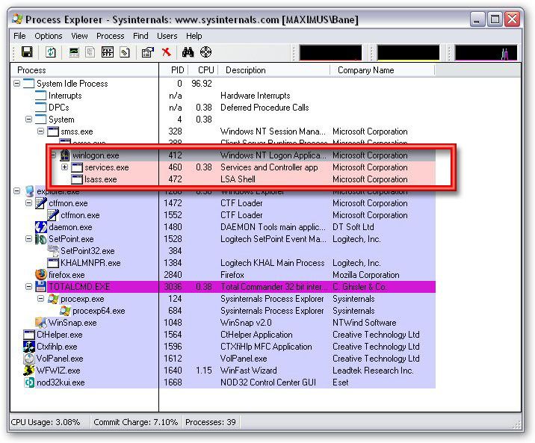Open the Find menu
The height and width of the screenshot is (443, 535).
(x=140, y=36)
